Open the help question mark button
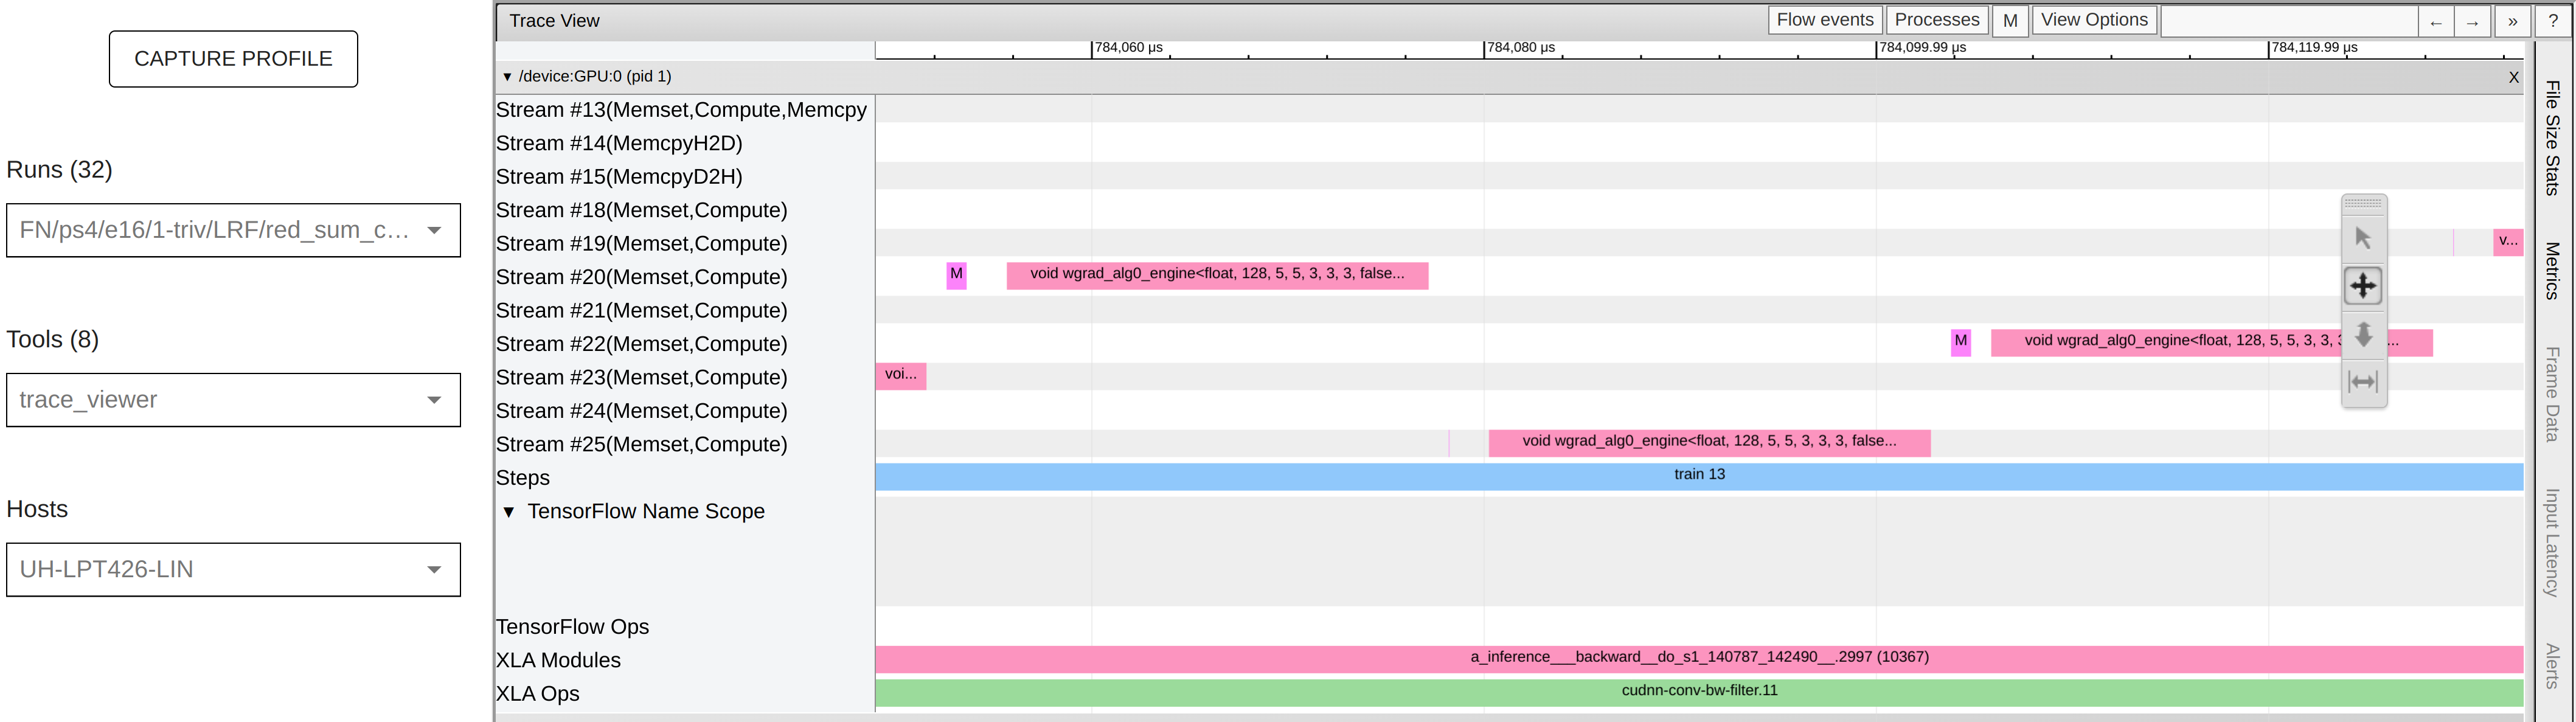 tap(2553, 21)
